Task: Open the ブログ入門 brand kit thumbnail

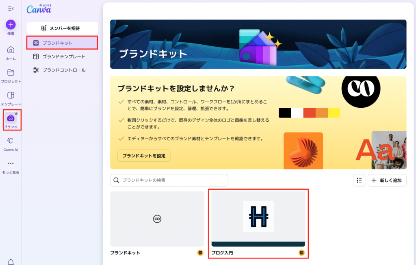Action: [x=258, y=219]
